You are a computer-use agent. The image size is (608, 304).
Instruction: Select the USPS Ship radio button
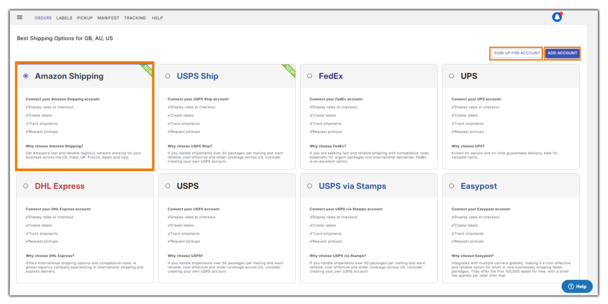tap(168, 76)
